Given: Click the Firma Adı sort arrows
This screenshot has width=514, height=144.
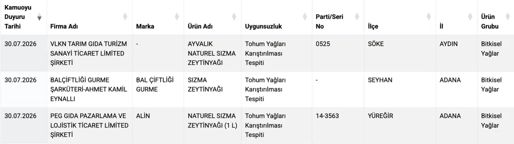Looking at the screenshot, I should pyautogui.click(x=125, y=17).
